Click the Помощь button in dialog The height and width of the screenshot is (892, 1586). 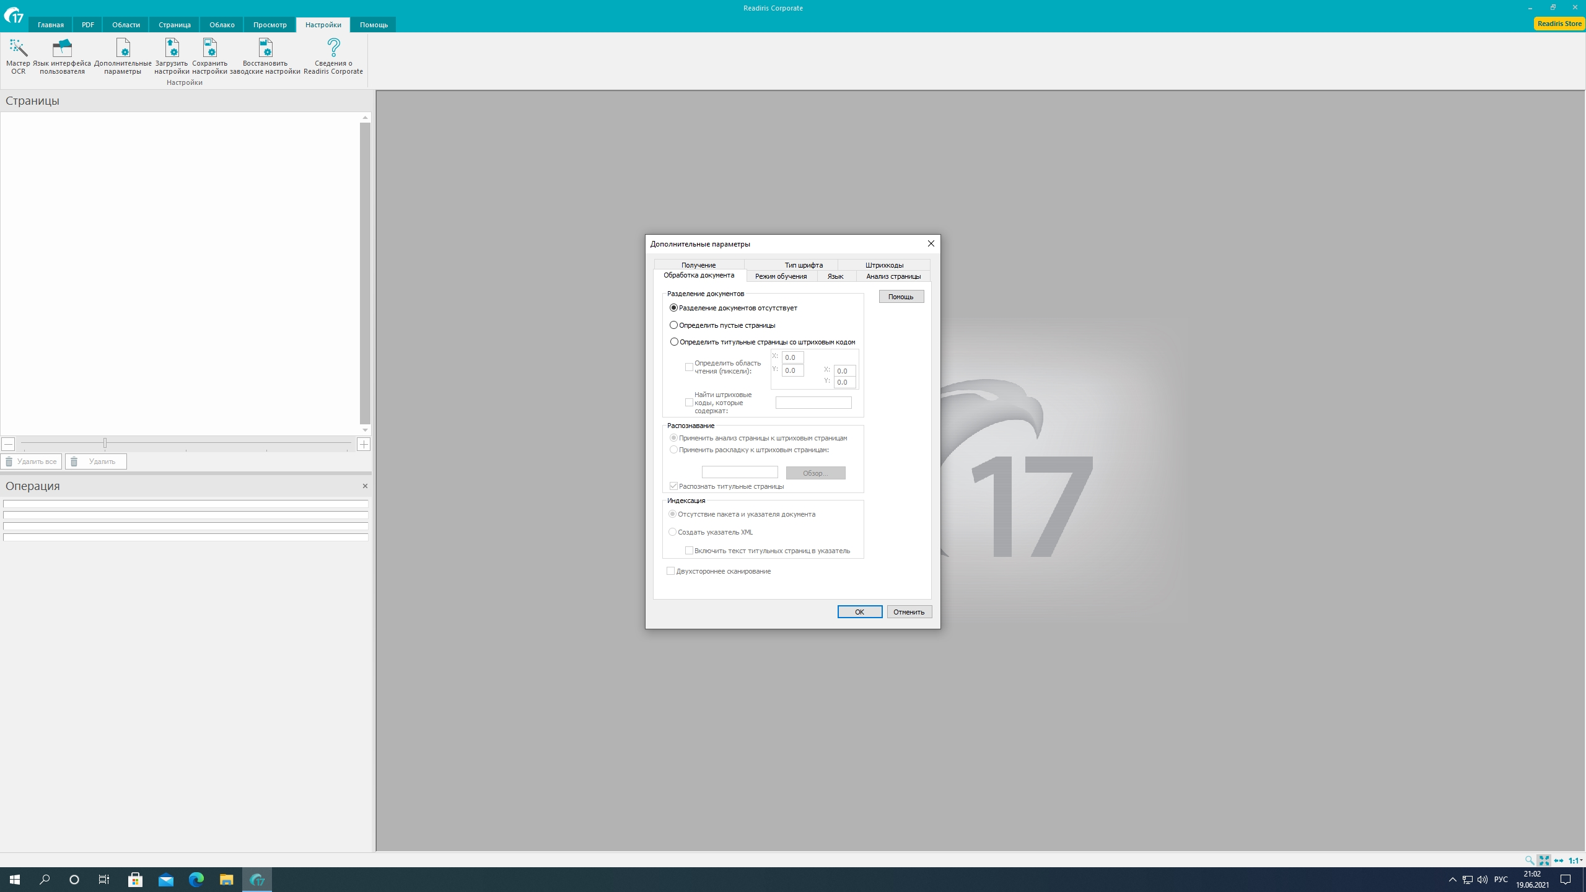coord(901,297)
